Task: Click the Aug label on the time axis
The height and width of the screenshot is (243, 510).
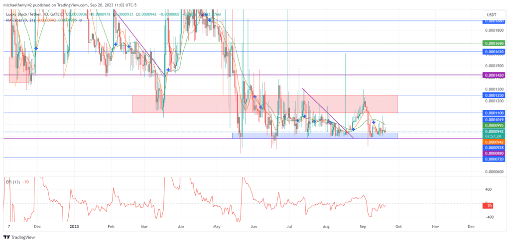Action: [327, 226]
